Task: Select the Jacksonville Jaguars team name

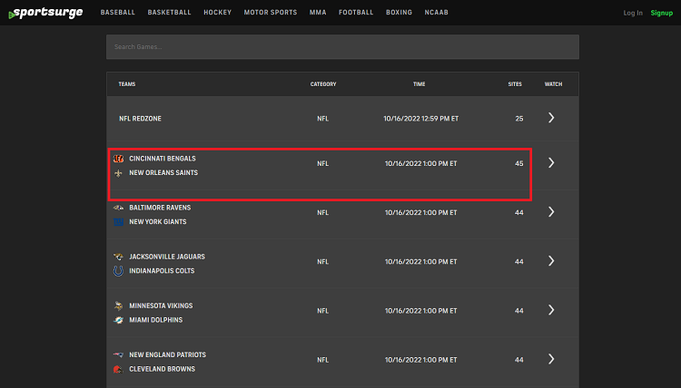Action: pos(167,257)
